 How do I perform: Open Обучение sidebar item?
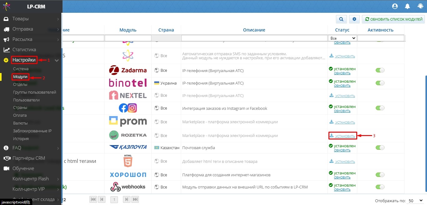(x=23, y=168)
